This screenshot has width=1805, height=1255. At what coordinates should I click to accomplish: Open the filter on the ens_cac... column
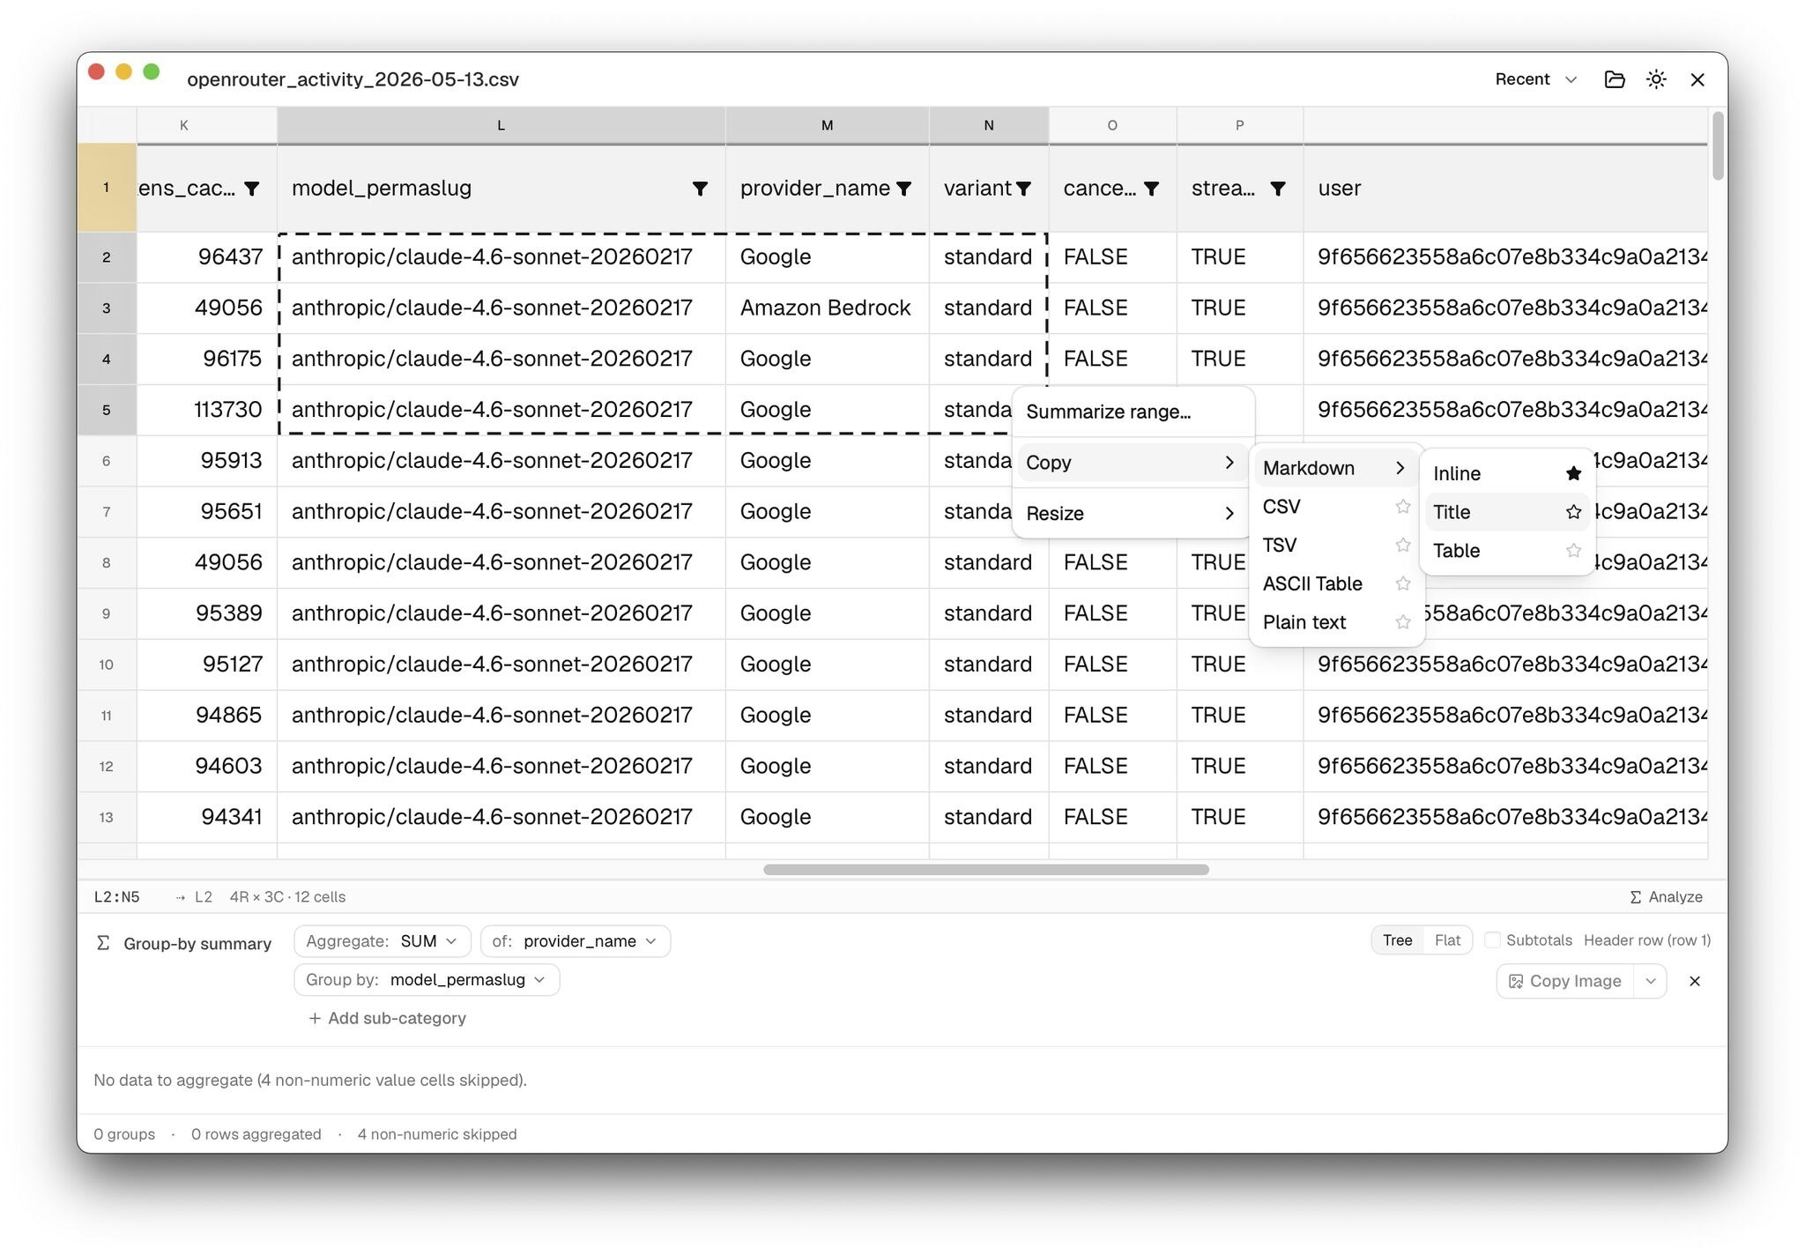pyautogui.click(x=252, y=189)
